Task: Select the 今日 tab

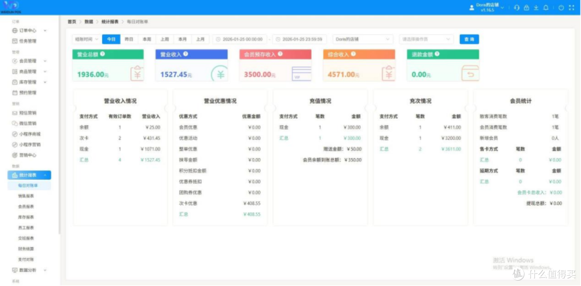Action: point(111,39)
